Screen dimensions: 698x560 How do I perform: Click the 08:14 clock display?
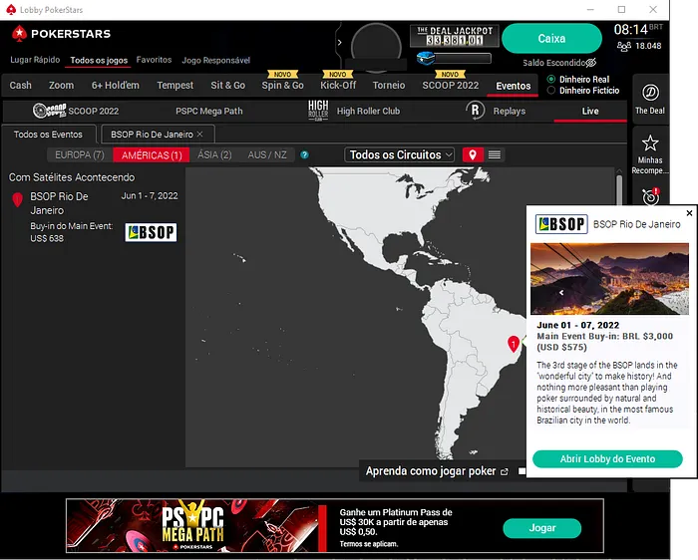pos(631,30)
